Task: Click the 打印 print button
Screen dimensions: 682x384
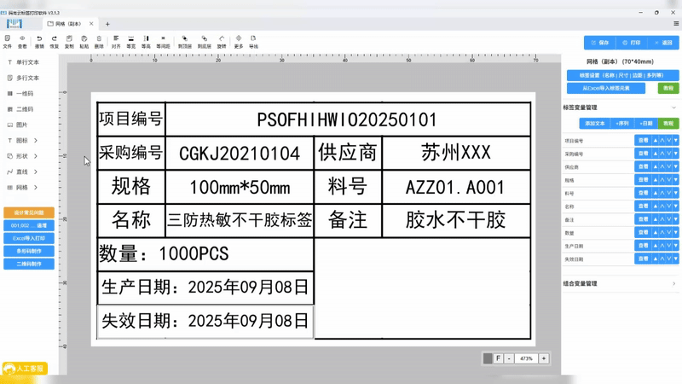Action: [631, 43]
